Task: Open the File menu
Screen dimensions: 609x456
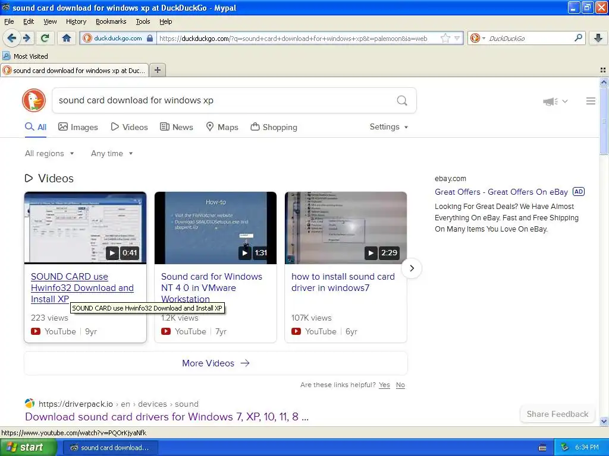Action: (9, 21)
